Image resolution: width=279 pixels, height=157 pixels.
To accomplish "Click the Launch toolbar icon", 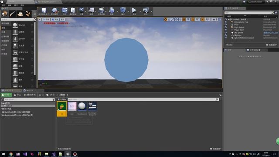I will coord(146,11).
